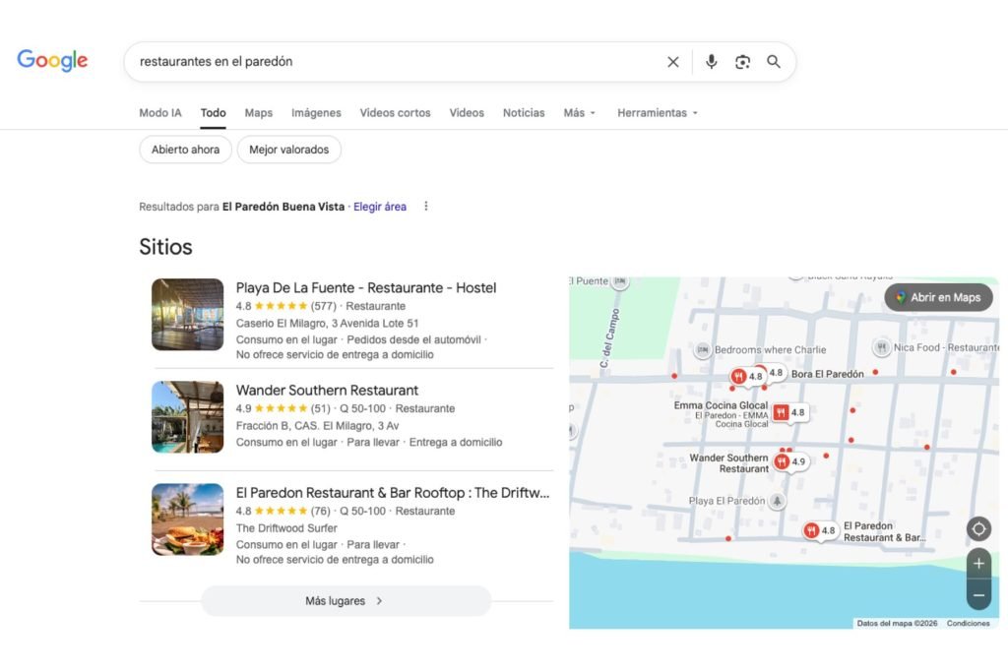
Task: Click the magnifying glass search icon
Action: [774, 62]
